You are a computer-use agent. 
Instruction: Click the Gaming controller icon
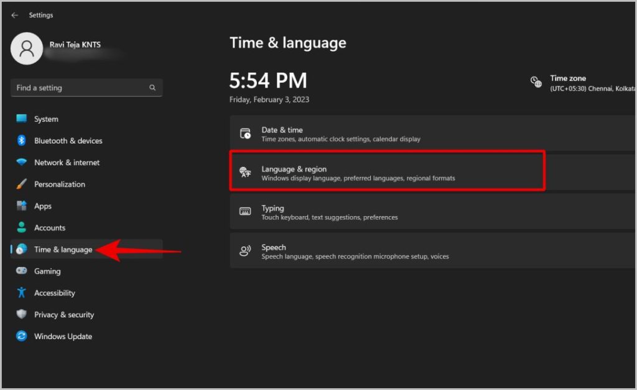tap(22, 270)
